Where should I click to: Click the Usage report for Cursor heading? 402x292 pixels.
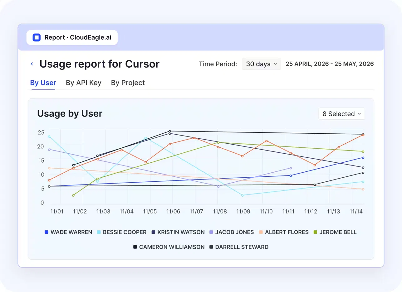(100, 64)
